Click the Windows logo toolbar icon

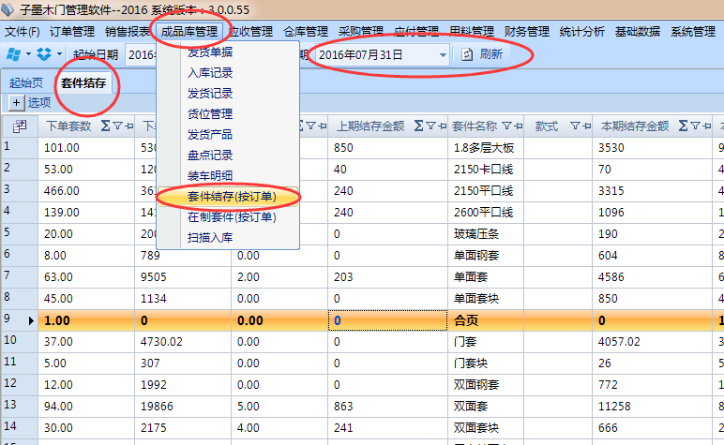click(13, 54)
